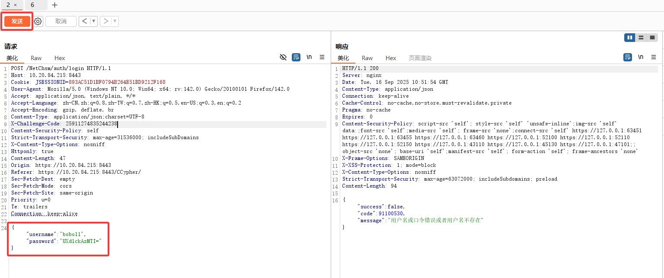The image size is (664, 278).
Task: Click the orange 发送 send button
Action: [17, 21]
